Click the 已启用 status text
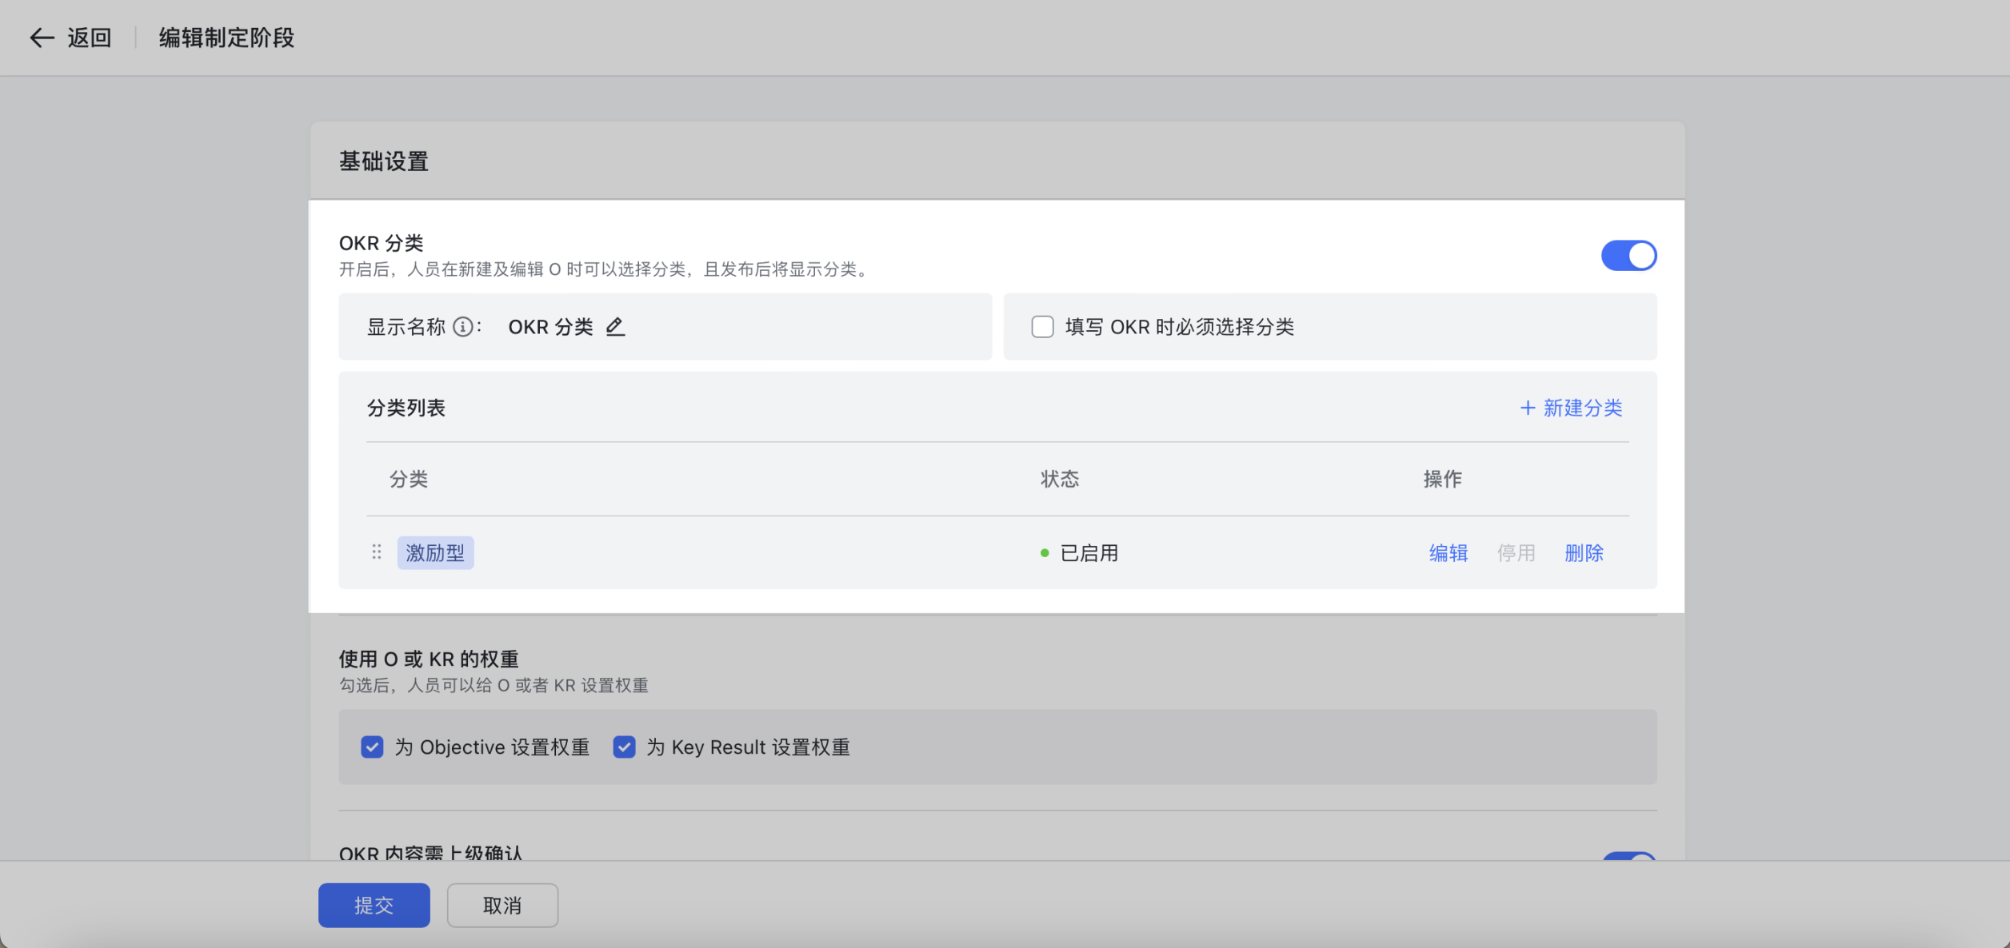 pos(1089,553)
